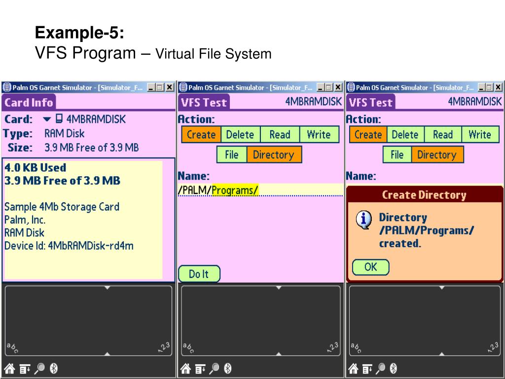Open menu icon in middle VFS Test simulator

click(x=200, y=368)
